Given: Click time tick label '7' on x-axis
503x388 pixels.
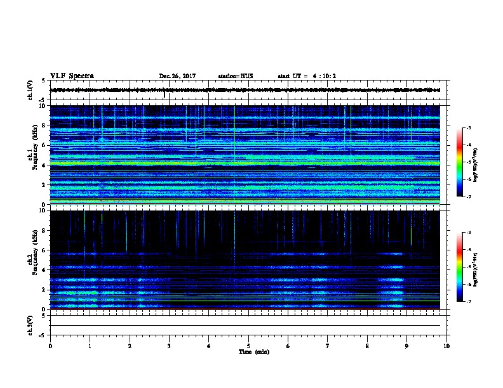Looking at the screenshot, I should click(x=328, y=346).
